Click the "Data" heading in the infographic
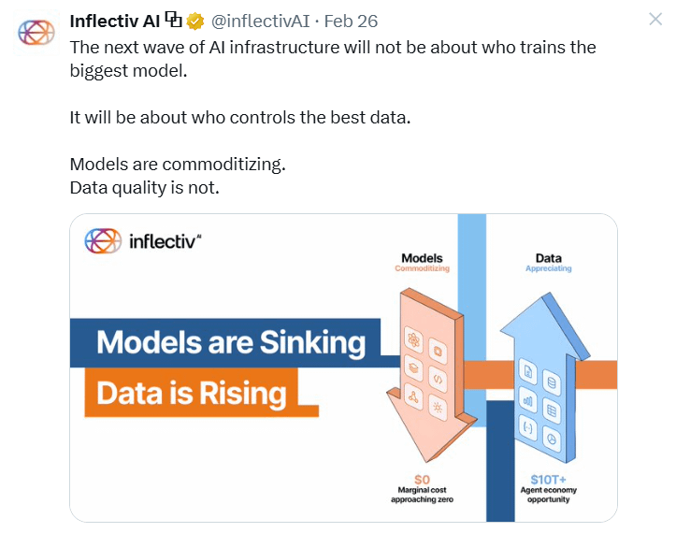The width and height of the screenshot is (676, 533). (548, 258)
